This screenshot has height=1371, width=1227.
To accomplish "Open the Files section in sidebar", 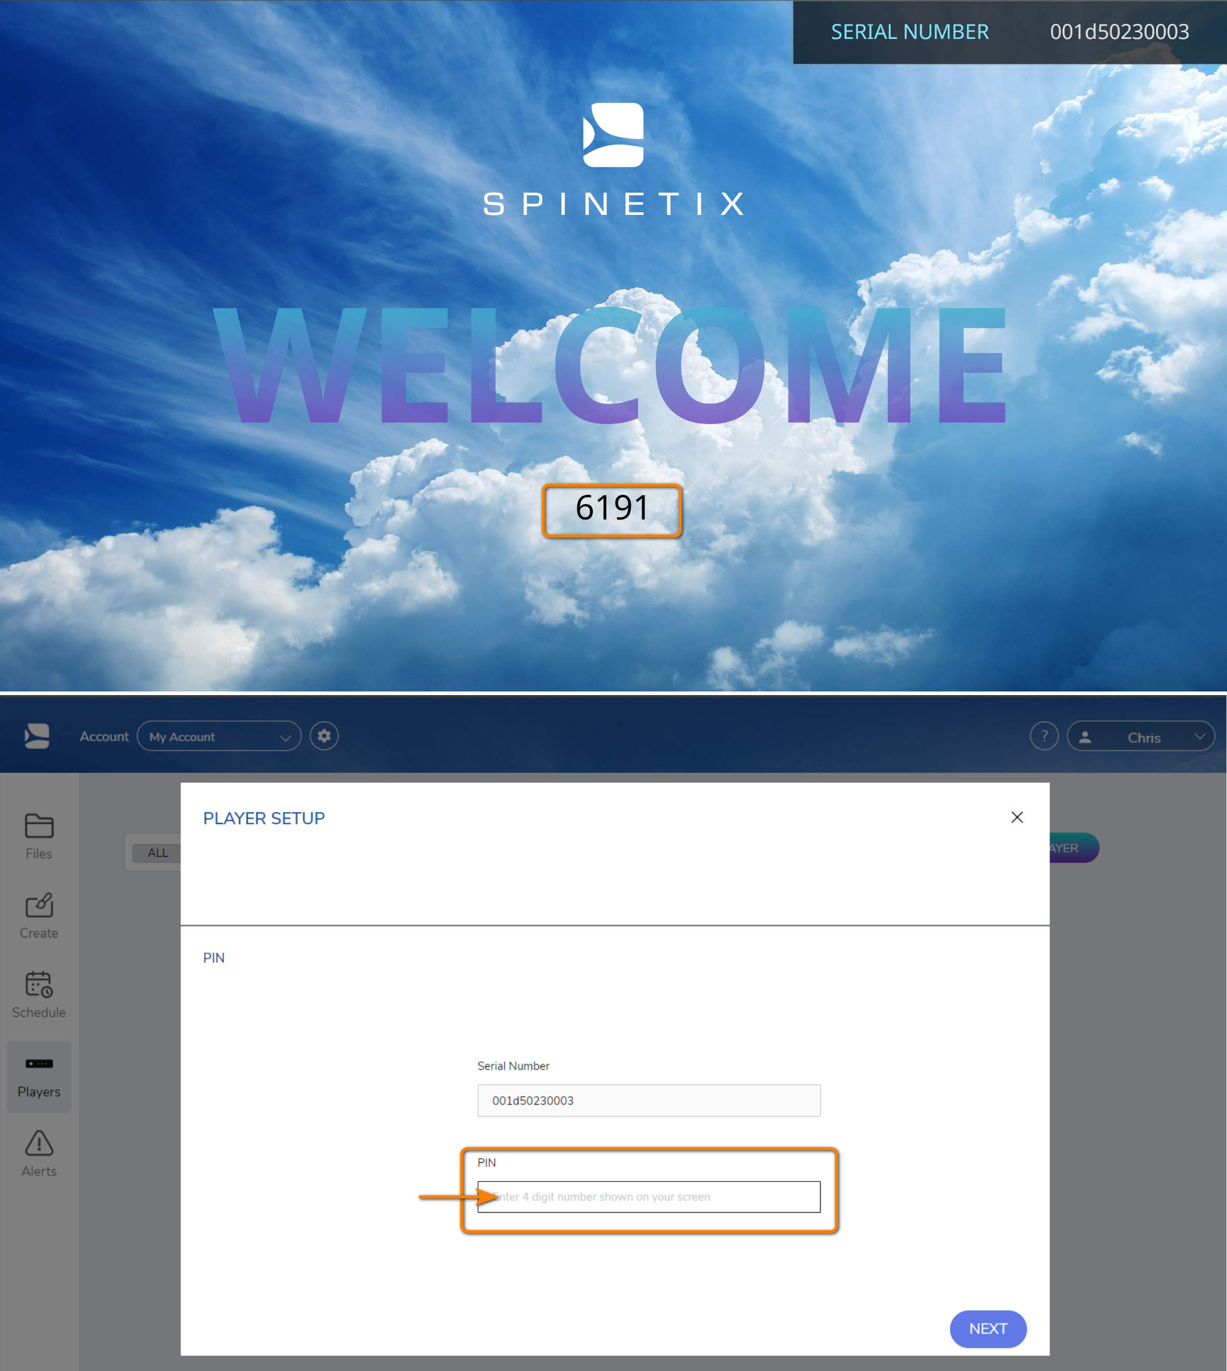I will point(38,836).
